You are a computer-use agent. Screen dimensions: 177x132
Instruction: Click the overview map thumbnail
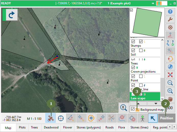(147, 22)
